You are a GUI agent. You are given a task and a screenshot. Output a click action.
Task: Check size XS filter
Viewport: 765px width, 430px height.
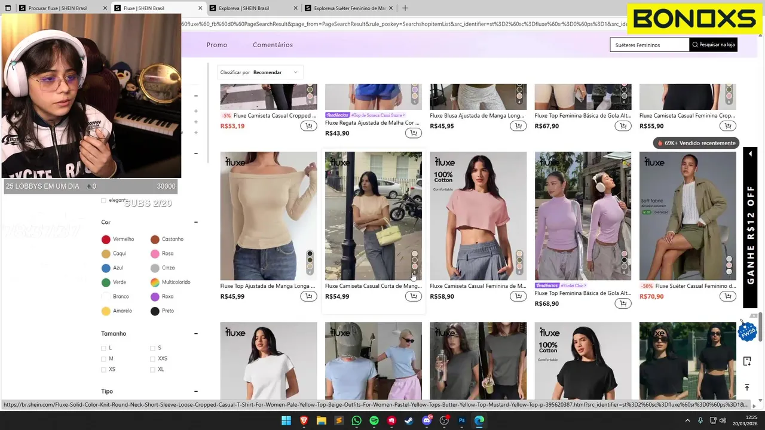pyautogui.click(x=103, y=369)
